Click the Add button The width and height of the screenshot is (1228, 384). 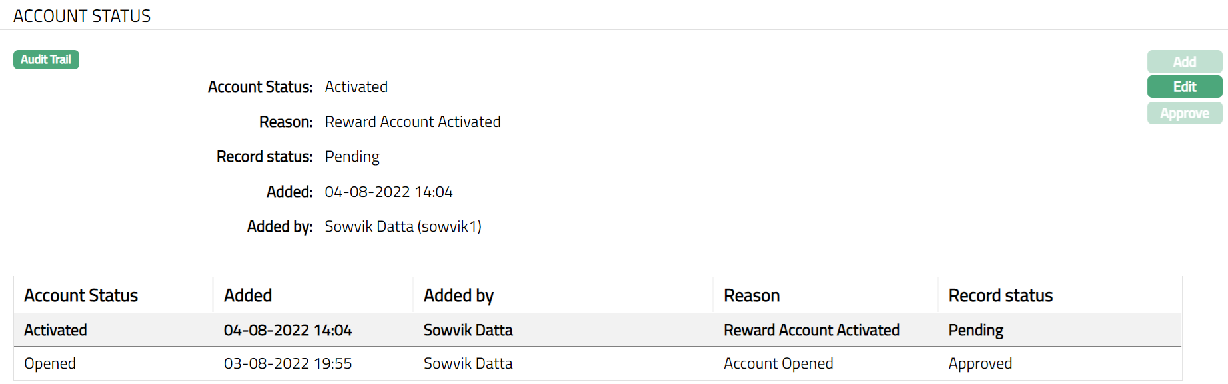click(1184, 62)
